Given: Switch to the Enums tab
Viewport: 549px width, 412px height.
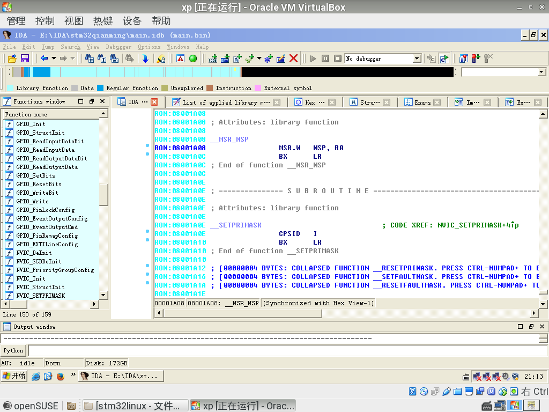Looking at the screenshot, I should click(x=422, y=102).
